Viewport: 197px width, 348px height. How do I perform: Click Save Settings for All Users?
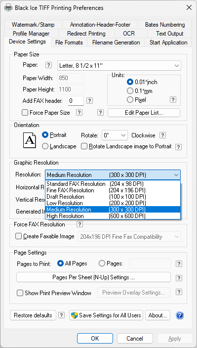(106, 315)
